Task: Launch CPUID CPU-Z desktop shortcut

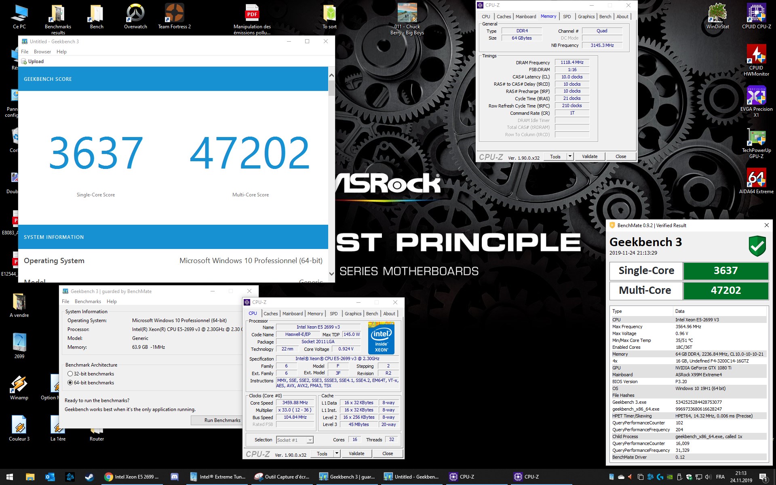Action: point(756,17)
